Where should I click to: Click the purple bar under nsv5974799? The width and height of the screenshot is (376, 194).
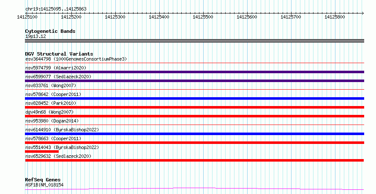[194, 72]
